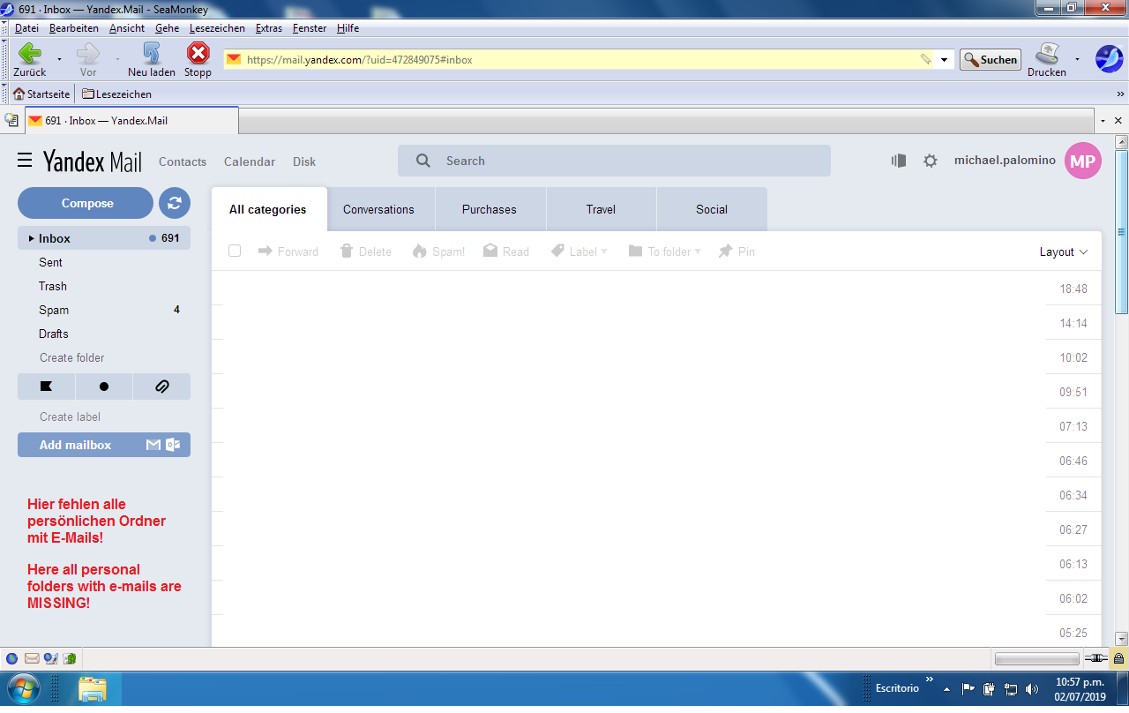Open Yandex Mail settings gear
The image size is (1129, 713).
click(x=930, y=161)
